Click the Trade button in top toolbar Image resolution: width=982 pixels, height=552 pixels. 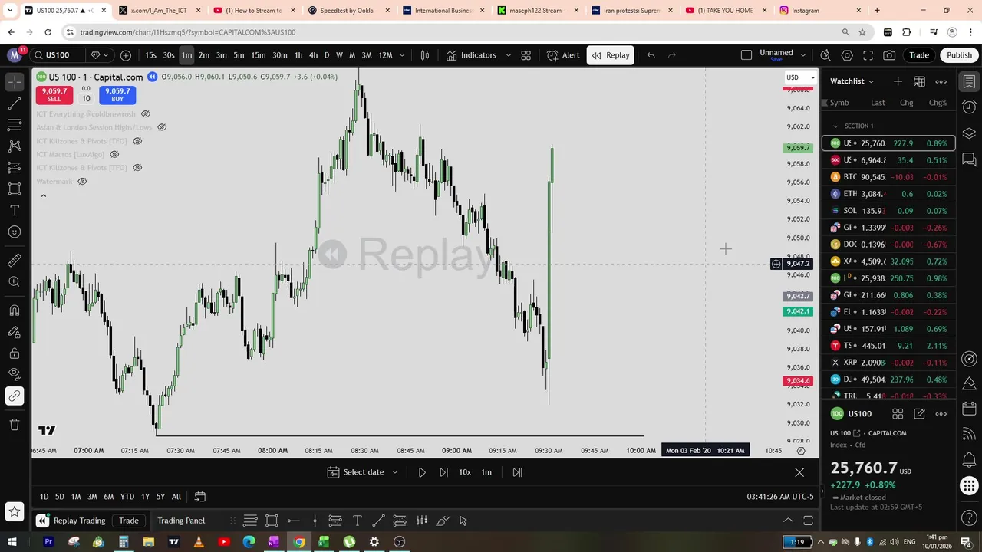[919, 55]
